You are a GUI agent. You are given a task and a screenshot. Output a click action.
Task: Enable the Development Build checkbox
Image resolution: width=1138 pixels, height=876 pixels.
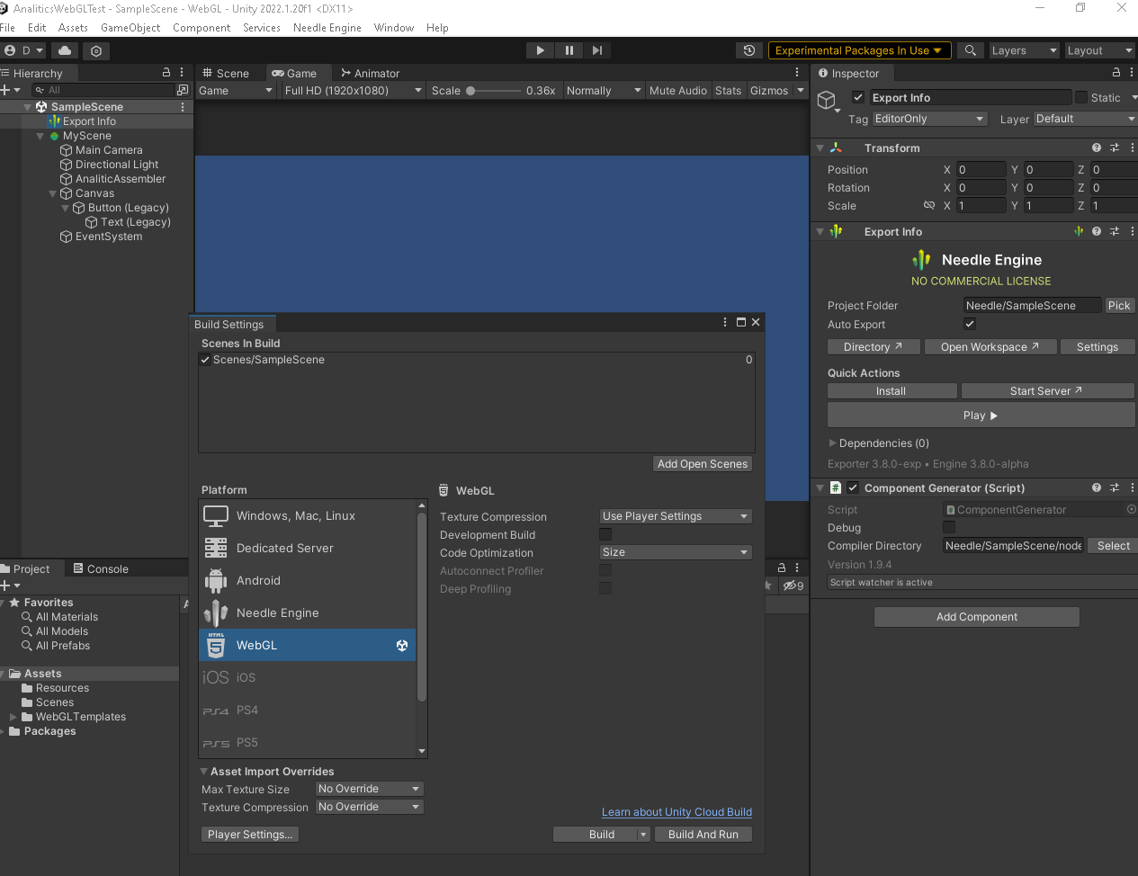pyautogui.click(x=605, y=534)
